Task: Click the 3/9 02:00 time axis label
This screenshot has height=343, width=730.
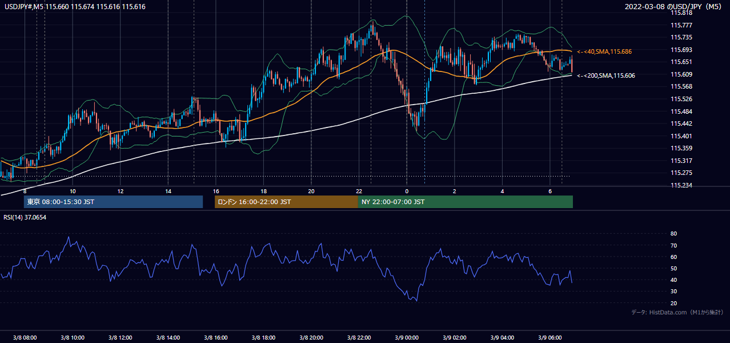Action: coord(454,337)
